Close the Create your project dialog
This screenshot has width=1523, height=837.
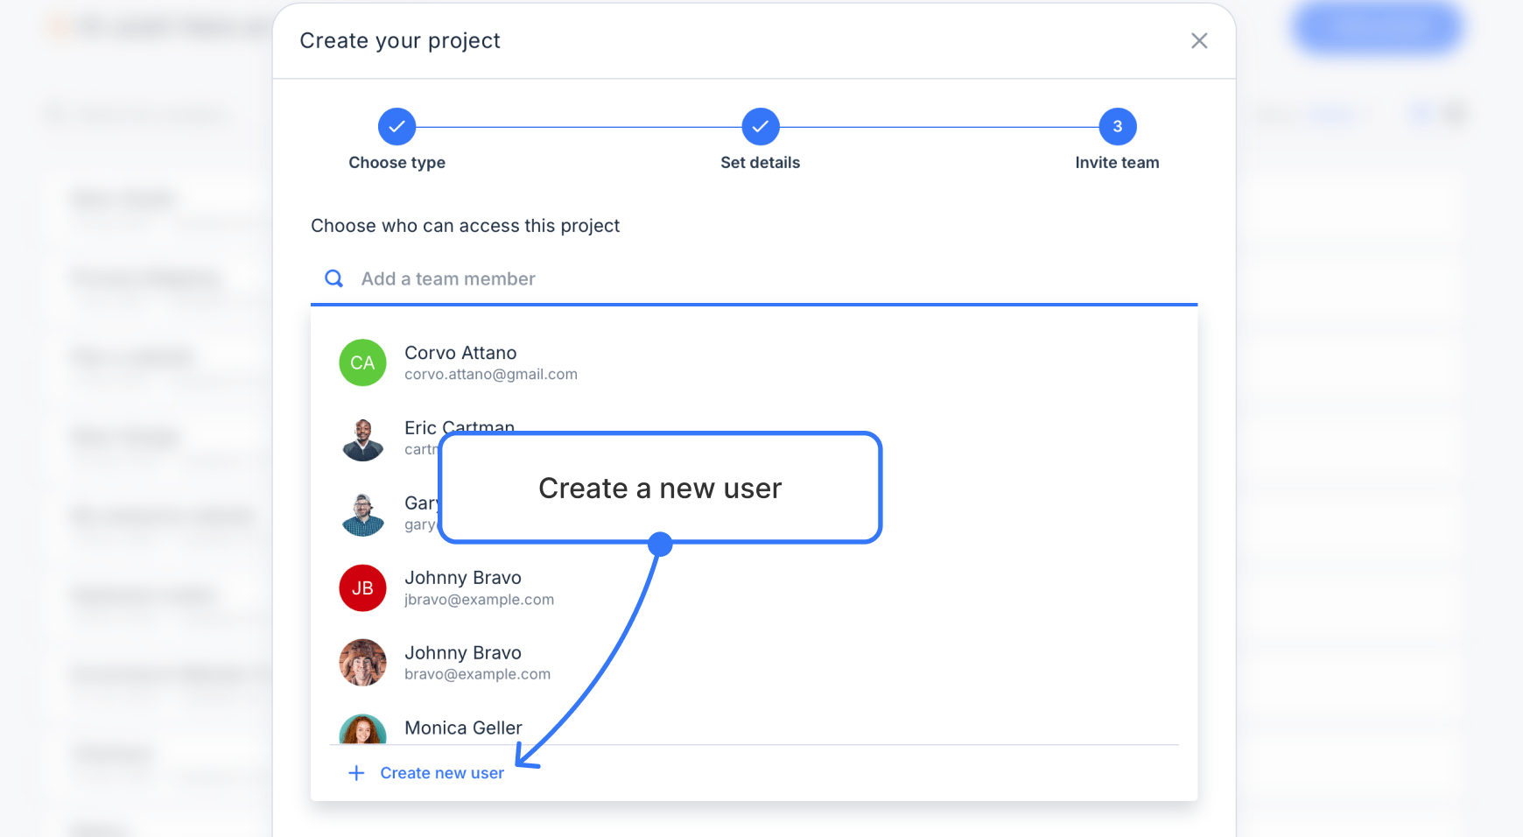tap(1199, 40)
